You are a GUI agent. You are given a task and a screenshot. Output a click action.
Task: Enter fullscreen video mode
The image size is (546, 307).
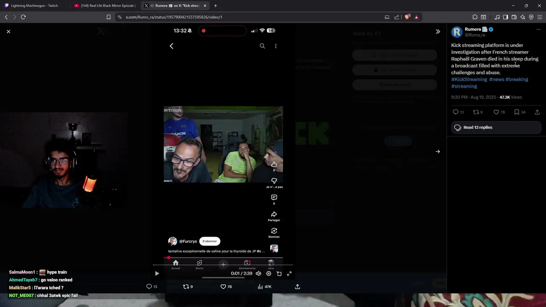289,273
